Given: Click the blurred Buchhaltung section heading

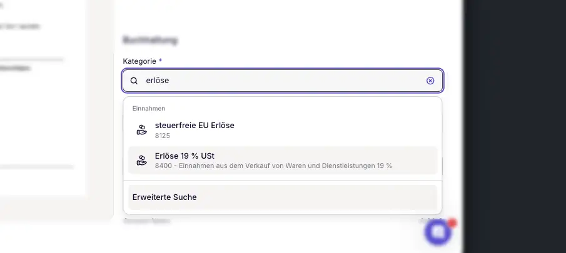Looking at the screenshot, I should [x=150, y=40].
